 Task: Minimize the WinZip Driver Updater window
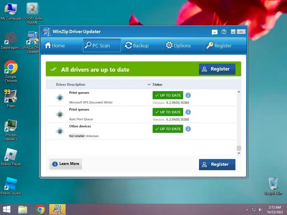(x=233, y=32)
